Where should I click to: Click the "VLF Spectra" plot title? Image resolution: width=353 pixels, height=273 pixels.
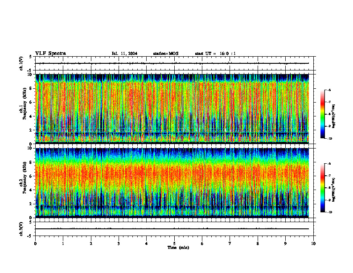click(50, 54)
